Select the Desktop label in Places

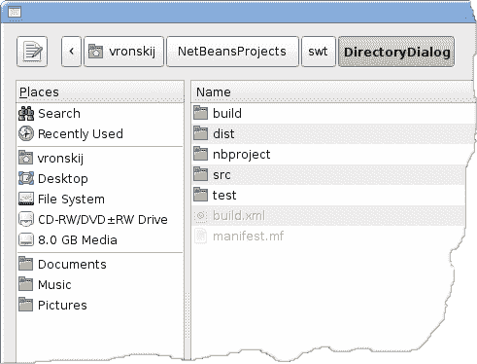pyautogui.click(x=63, y=179)
